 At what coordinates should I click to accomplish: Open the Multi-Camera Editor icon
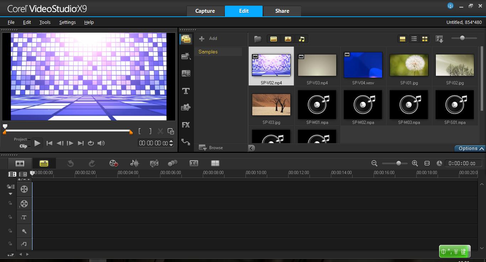(x=215, y=163)
